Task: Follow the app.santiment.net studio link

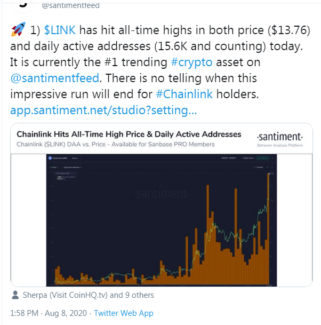Action: tap(103, 112)
